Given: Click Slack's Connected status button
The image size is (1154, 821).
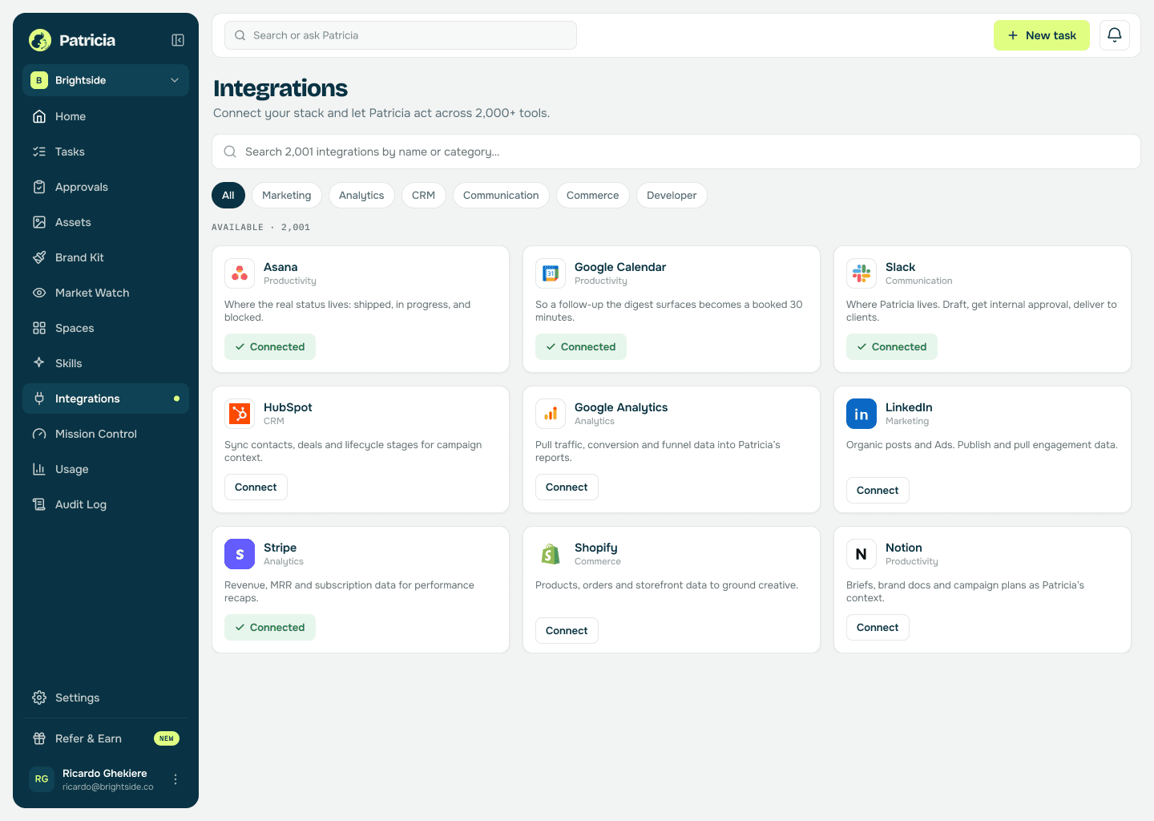Looking at the screenshot, I should pyautogui.click(x=892, y=347).
